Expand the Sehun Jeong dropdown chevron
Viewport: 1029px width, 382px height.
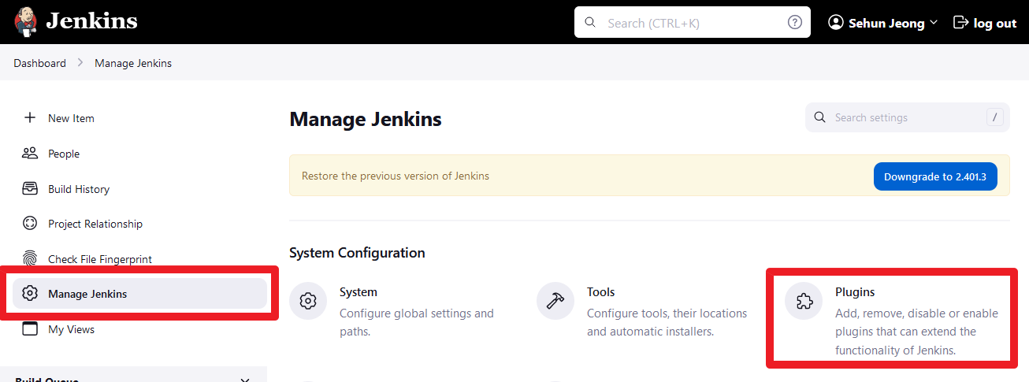934,23
